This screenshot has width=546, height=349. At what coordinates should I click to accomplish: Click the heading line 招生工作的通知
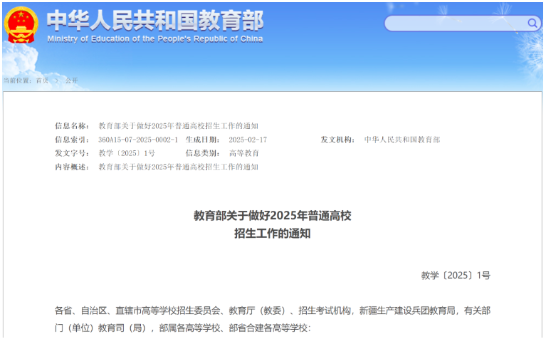[273, 234]
